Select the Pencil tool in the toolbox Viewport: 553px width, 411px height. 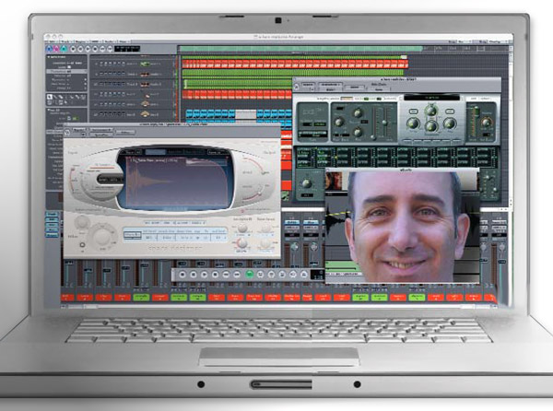click(x=55, y=97)
